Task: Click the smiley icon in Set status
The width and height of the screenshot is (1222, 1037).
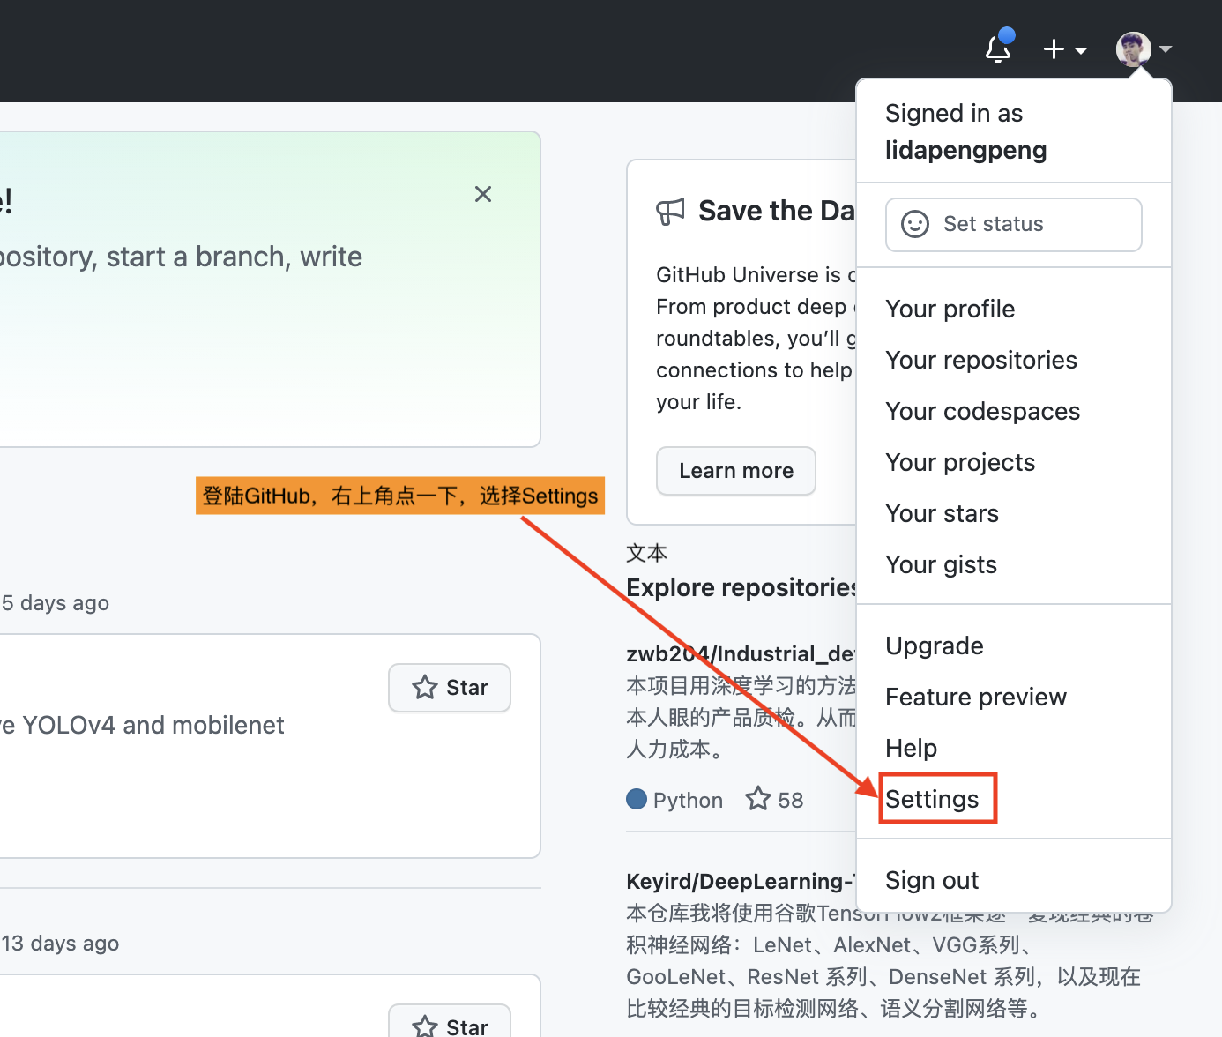Action: point(915,224)
